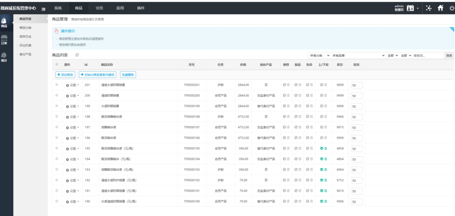Click the star icon for product 201

point(56,85)
